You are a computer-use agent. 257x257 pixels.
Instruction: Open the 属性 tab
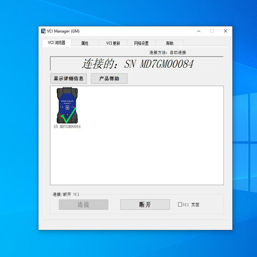(x=85, y=43)
